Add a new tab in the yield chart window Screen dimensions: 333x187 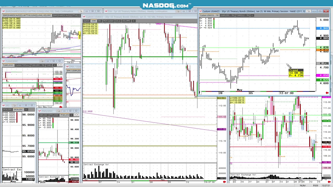[x=252, y=15]
